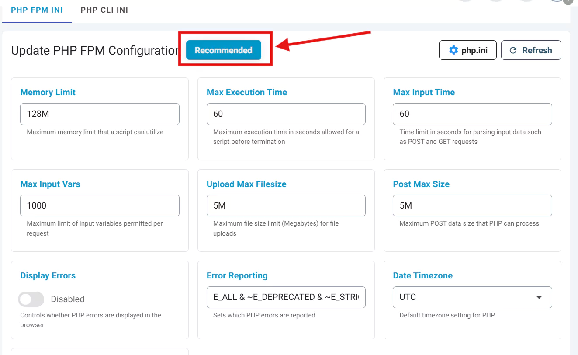Click the Max Input Vars field

[100, 205]
